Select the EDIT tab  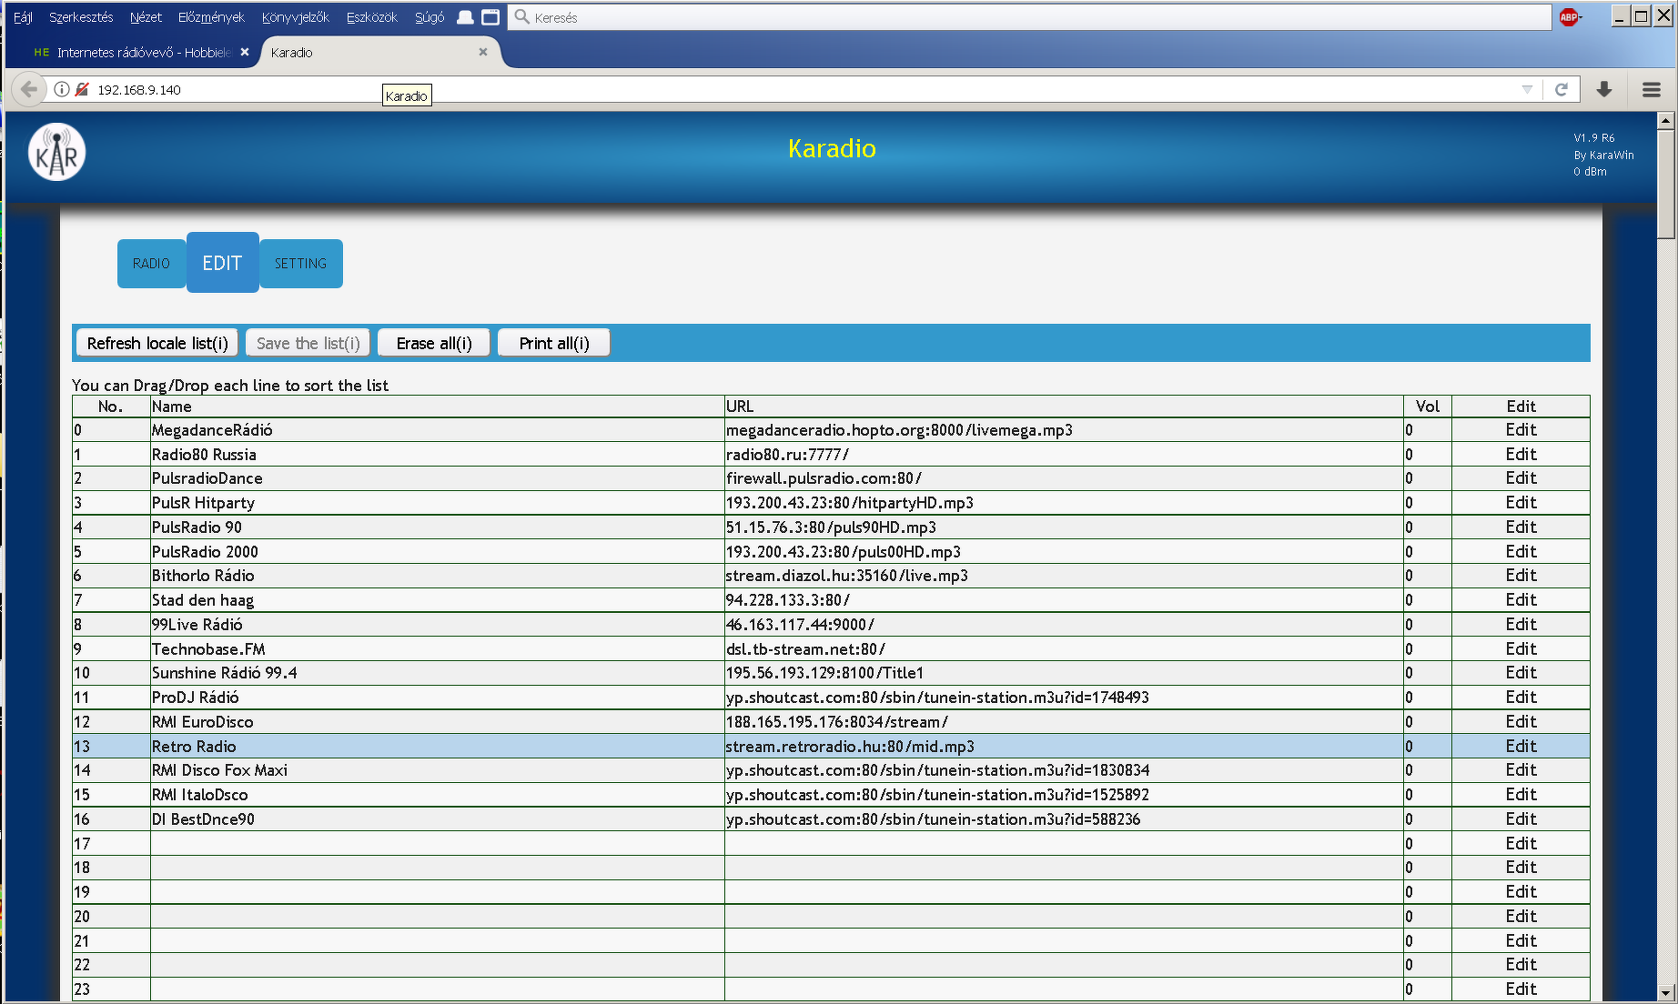pyautogui.click(x=222, y=263)
